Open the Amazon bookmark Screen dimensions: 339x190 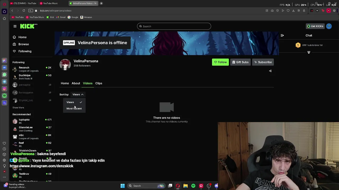pos(86,17)
